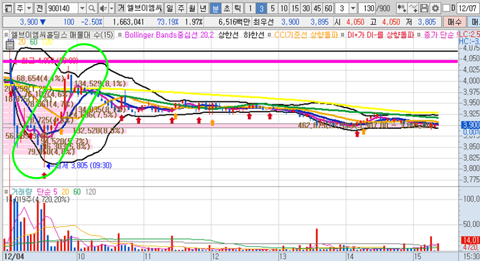This screenshot has height=261, width=480.
Task: Select the 60 minute interval button
Action: [x=329, y=8]
